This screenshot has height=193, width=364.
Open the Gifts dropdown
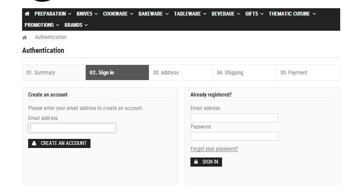(254, 14)
